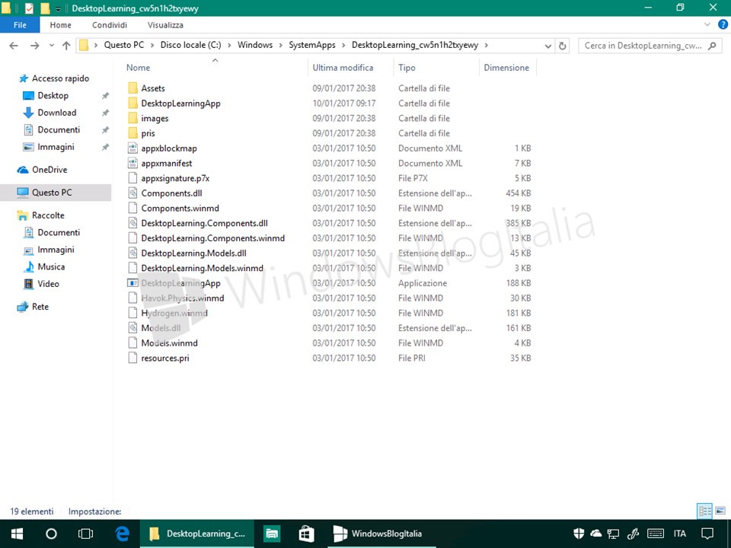Open Video under Raccolte

48,283
